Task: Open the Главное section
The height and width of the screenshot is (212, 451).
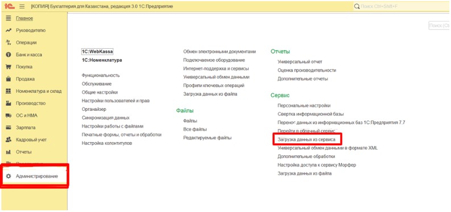Action: (x=24, y=18)
